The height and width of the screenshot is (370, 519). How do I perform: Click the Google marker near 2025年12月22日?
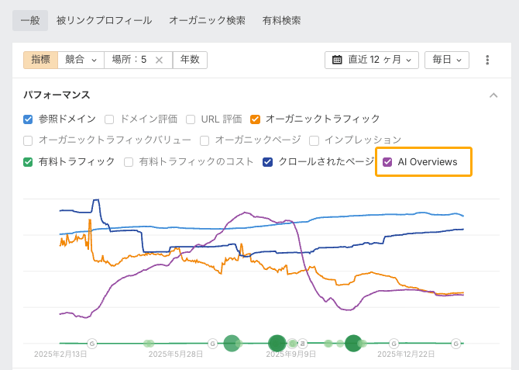(394, 343)
